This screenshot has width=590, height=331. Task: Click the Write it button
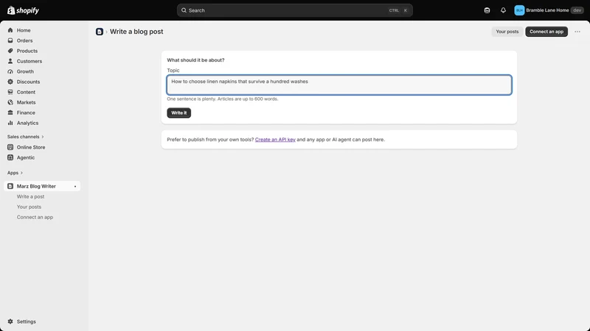click(x=179, y=113)
